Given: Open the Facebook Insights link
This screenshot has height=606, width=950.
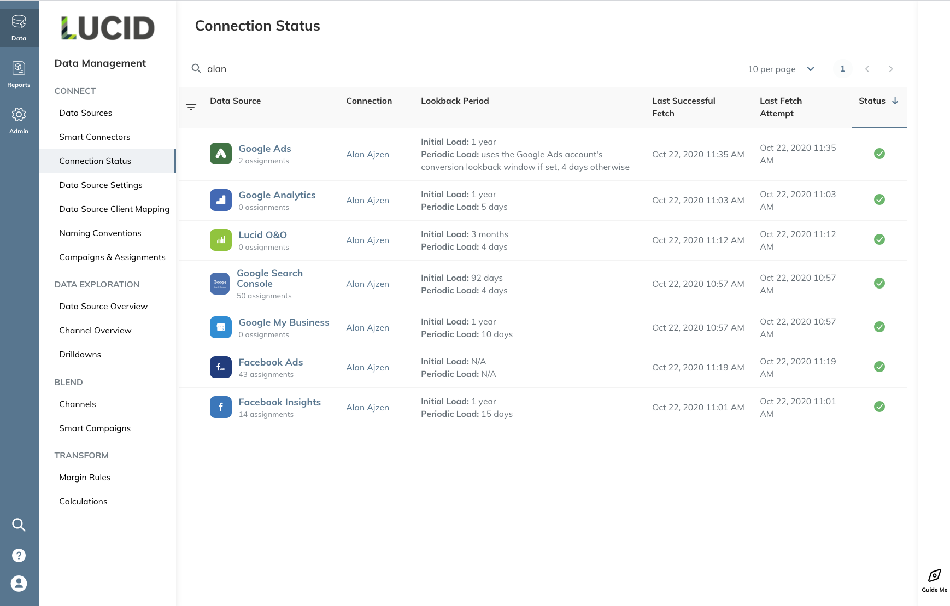Looking at the screenshot, I should click(x=279, y=402).
